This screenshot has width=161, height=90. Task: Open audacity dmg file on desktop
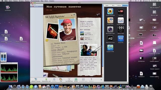(6, 32)
